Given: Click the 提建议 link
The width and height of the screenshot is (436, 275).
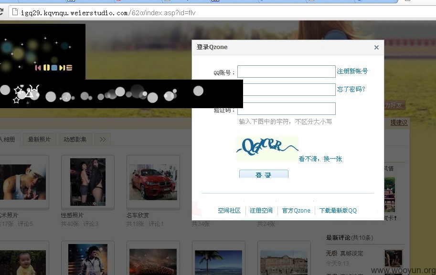Looking at the screenshot, I should click(x=399, y=122).
